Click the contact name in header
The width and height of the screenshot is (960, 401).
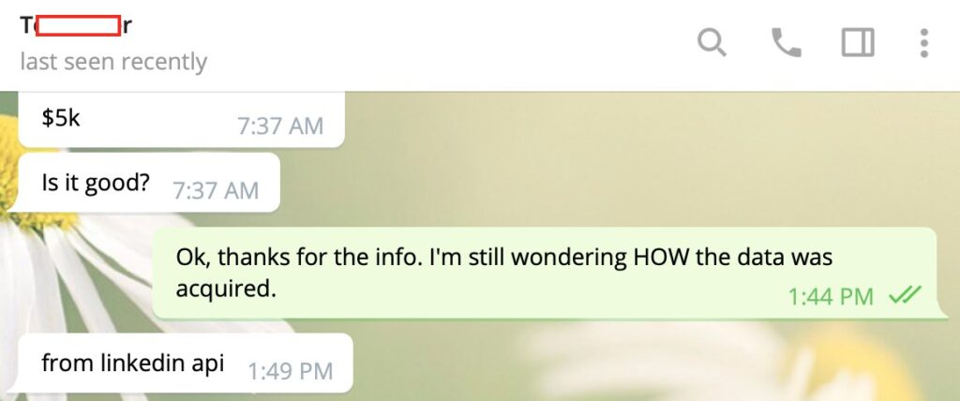[77, 25]
